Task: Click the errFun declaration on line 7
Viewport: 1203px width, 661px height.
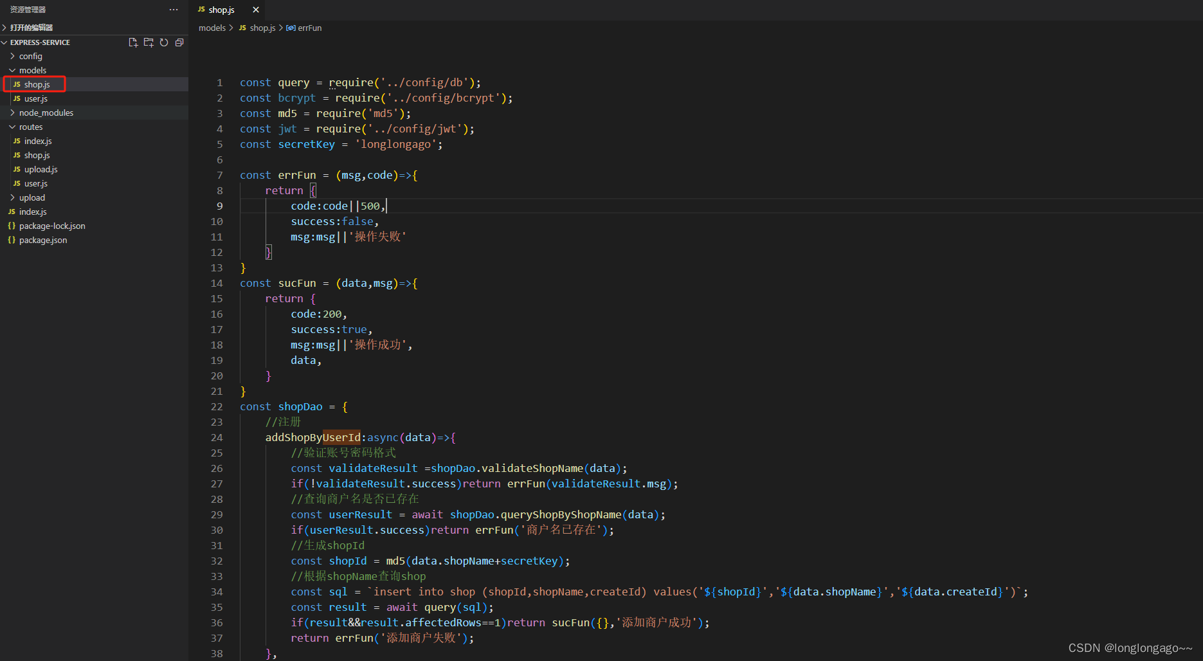Action: pos(297,175)
